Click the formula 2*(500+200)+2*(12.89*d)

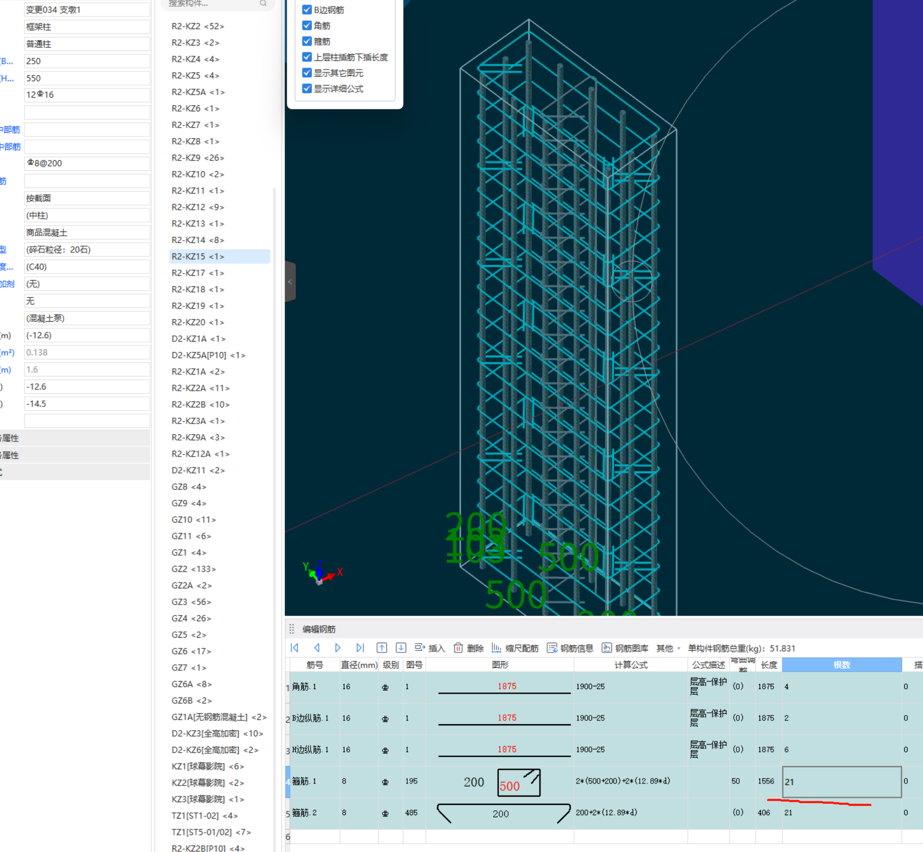click(623, 781)
